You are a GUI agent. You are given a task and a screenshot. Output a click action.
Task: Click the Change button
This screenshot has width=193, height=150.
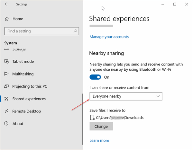pos(101,126)
